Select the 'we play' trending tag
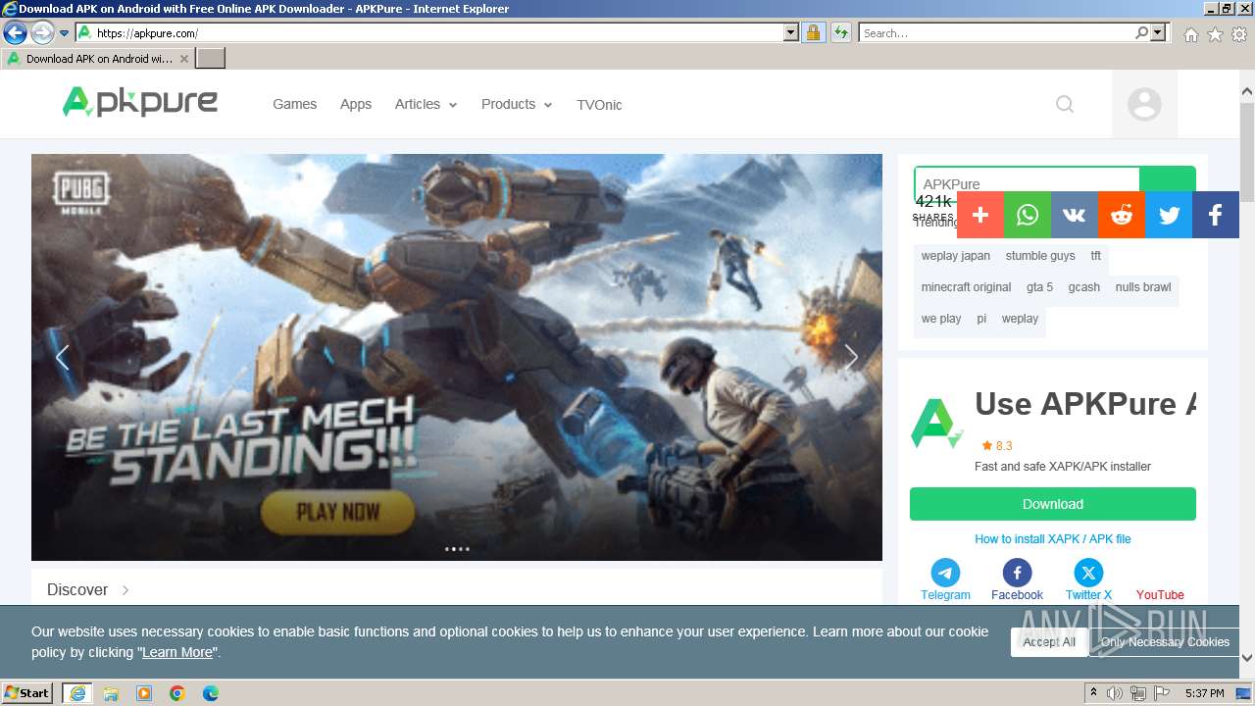1255x706 pixels. point(941,319)
